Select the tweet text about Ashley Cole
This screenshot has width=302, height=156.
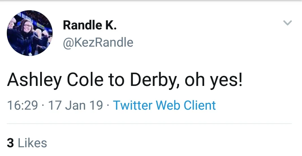(124, 80)
